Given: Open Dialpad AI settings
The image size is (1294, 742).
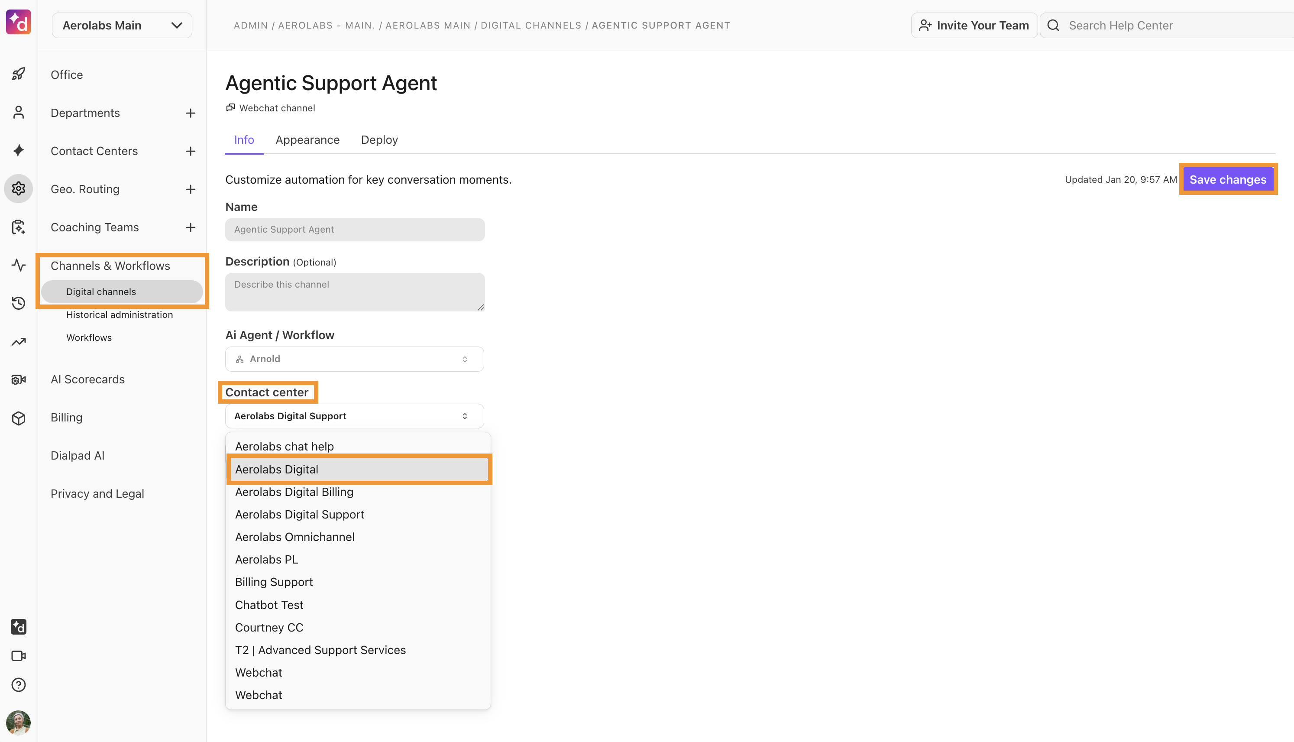Looking at the screenshot, I should click(78, 456).
